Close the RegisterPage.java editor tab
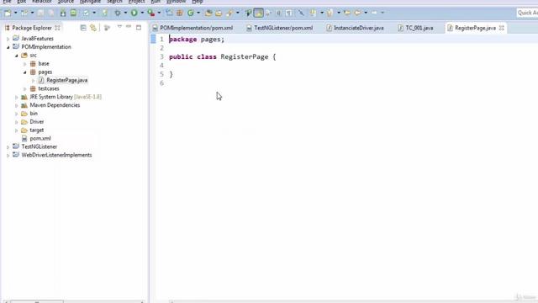The height and width of the screenshot is (303, 538). pyautogui.click(x=502, y=28)
